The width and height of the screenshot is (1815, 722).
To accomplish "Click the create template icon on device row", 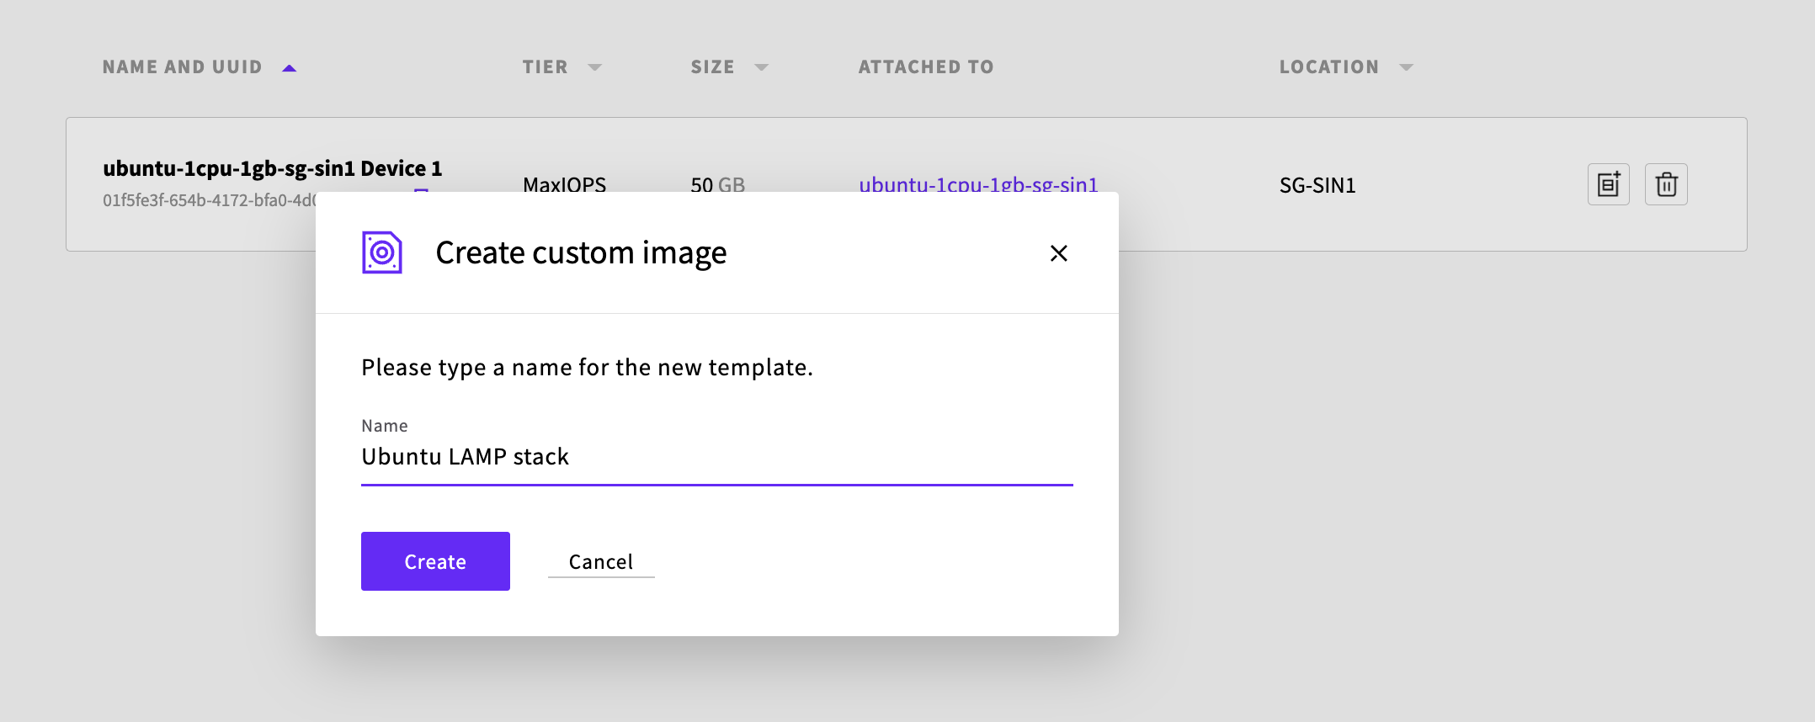I will [1608, 184].
